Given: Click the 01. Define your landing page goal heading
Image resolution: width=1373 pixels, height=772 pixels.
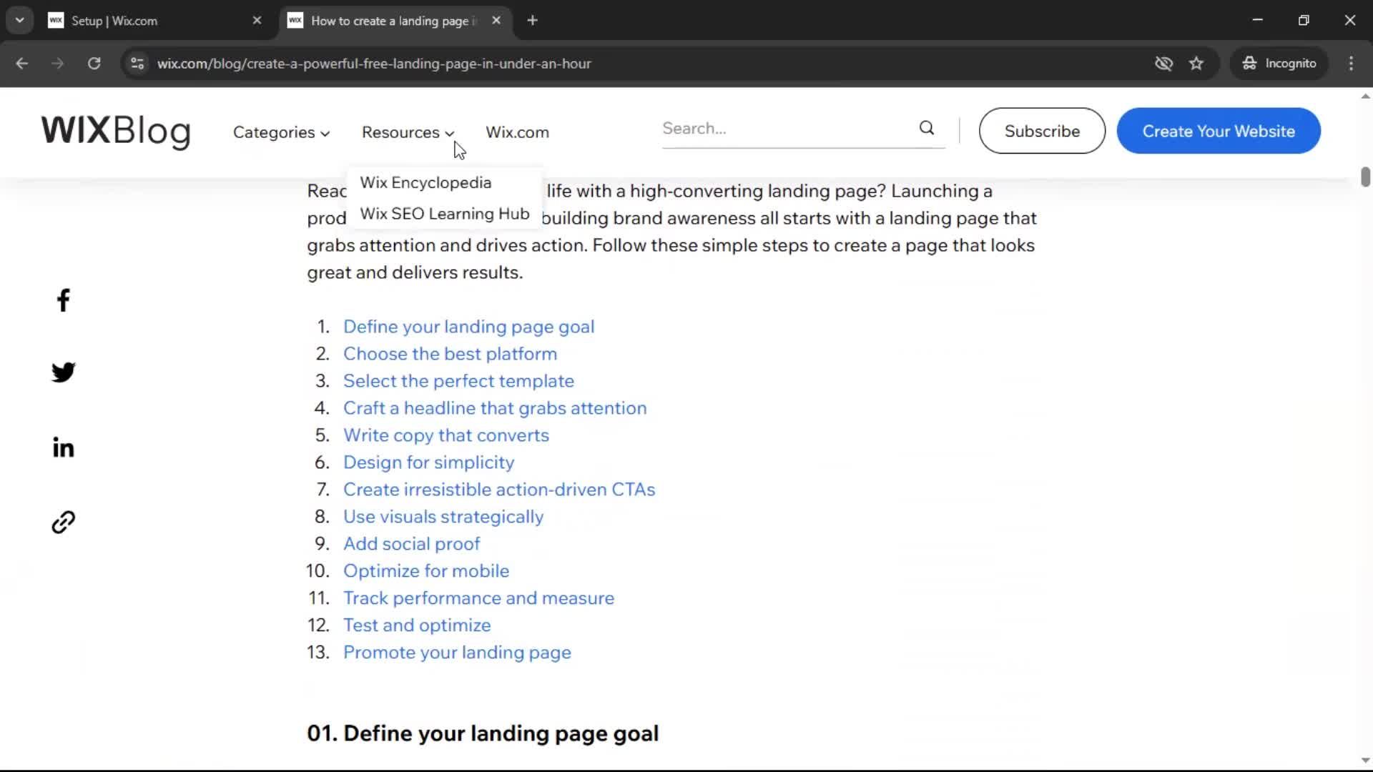Looking at the screenshot, I should [483, 733].
